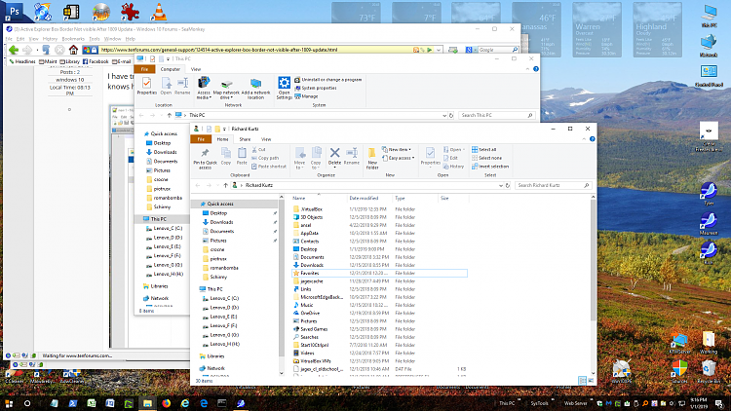Click Paste shortcut in the ribbon
The image size is (731, 411).
tap(269, 167)
